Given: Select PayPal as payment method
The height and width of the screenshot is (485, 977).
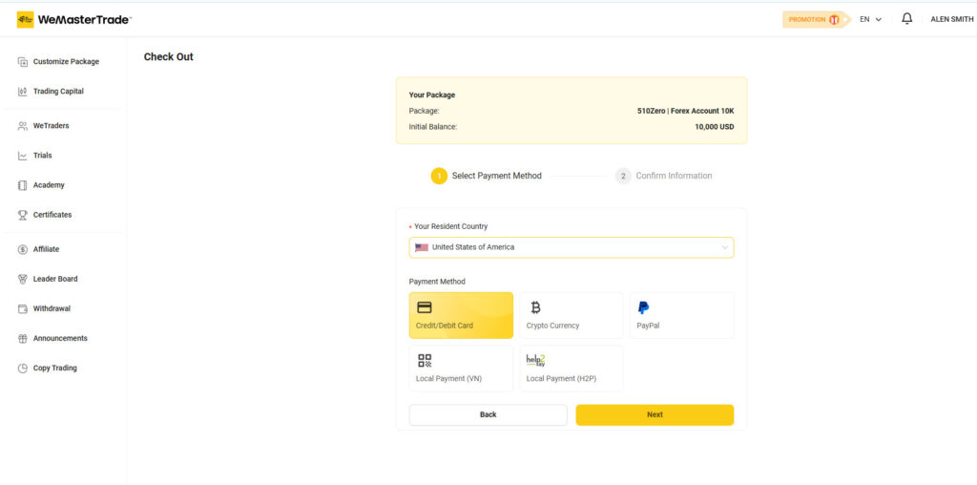Looking at the screenshot, I should (681, 315).
